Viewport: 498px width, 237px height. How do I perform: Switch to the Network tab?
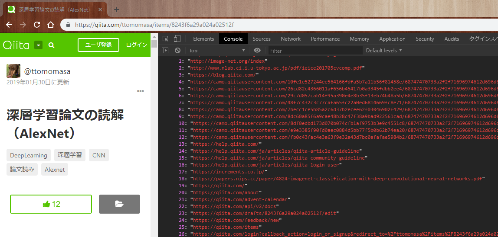[290, 39]
